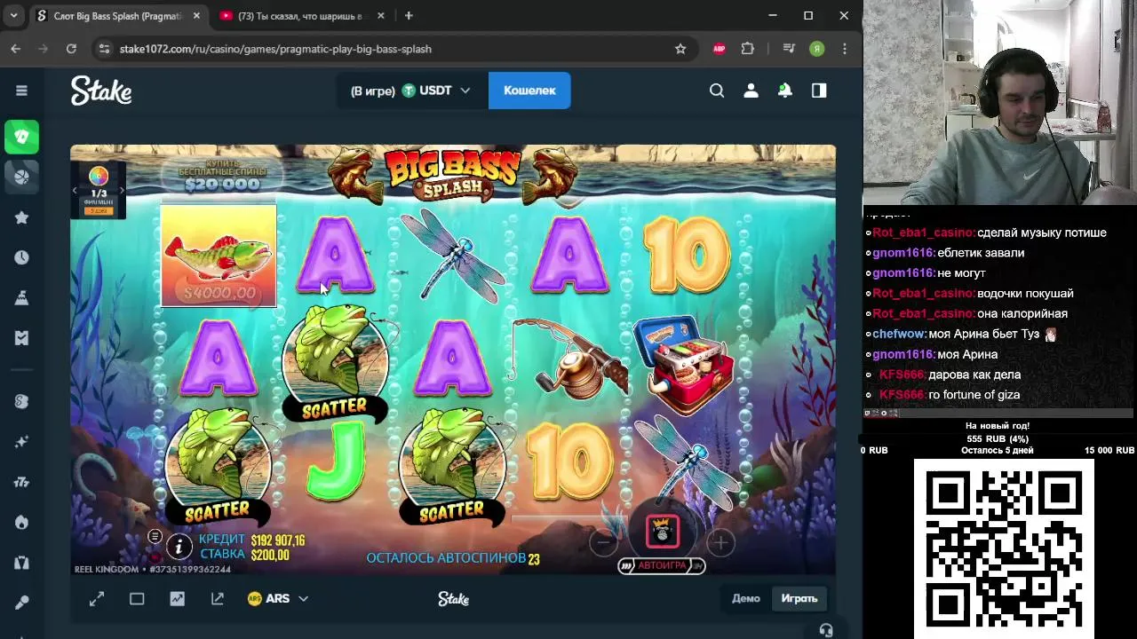The image size is (1137, 639).
Task: Open the green casino cards section
Action: [21, 137]
